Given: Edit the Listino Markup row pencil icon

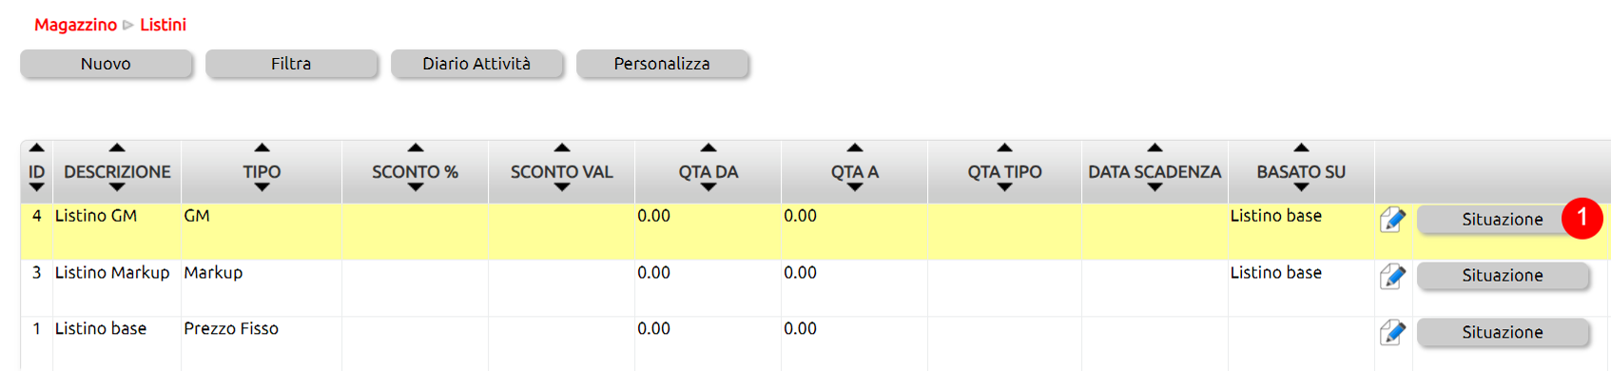Looking at the screenshot, I should click(1392, 276).
